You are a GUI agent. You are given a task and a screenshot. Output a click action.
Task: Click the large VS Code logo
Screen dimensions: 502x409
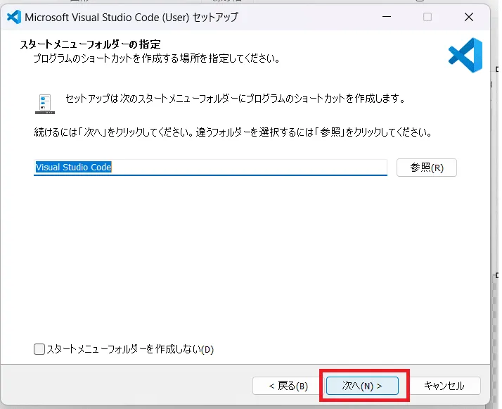click(x=465, y=55)
